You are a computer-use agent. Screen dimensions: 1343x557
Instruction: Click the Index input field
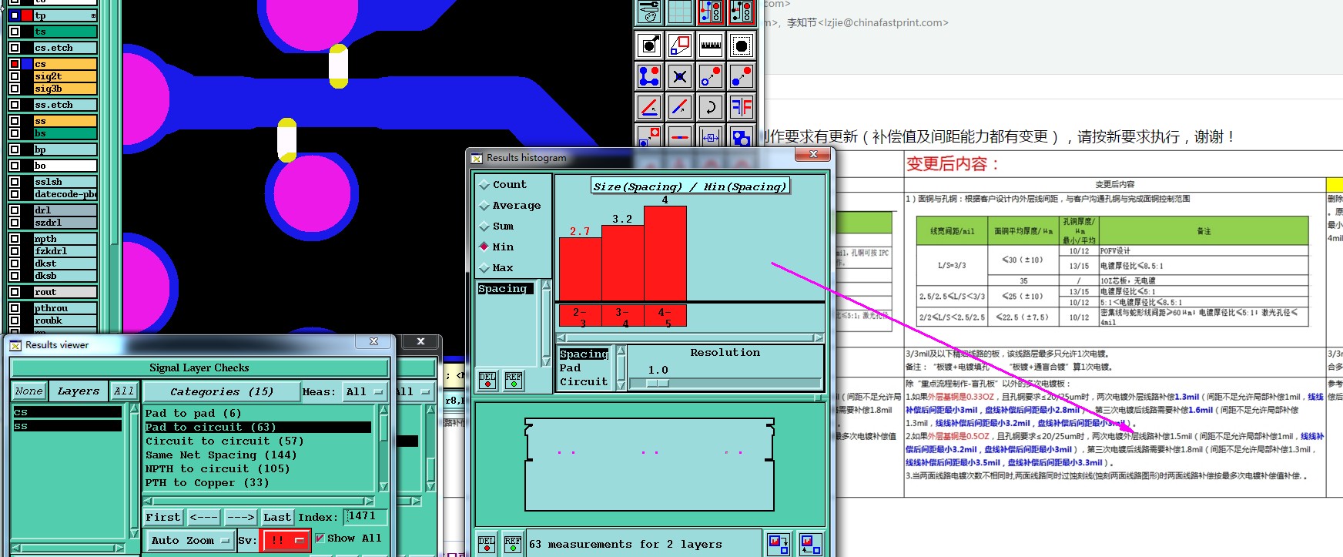367,516
